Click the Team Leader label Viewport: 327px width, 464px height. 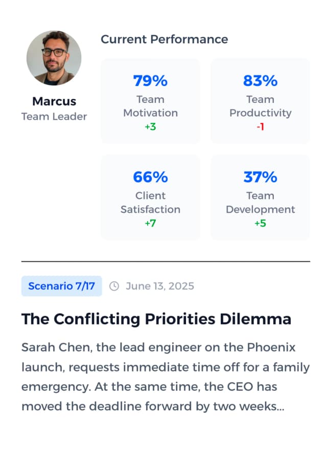(54, 117)
